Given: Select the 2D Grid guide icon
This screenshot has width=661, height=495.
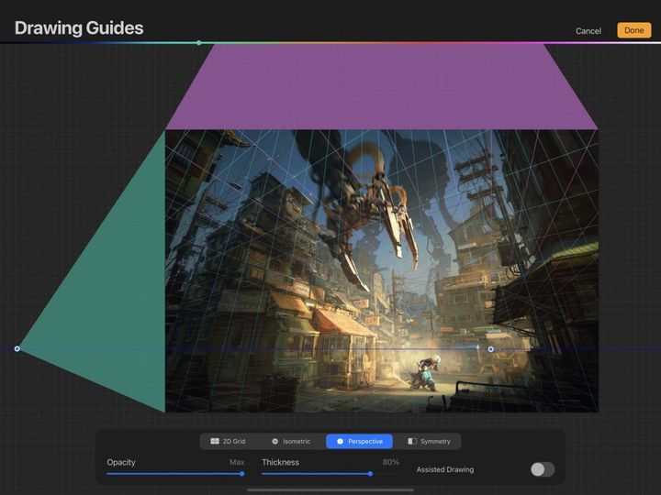Looking at the screenshot, I should (x=215, y=441).
